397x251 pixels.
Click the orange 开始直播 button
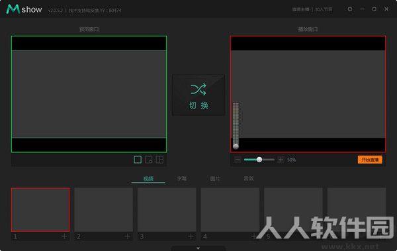(370, 160)
